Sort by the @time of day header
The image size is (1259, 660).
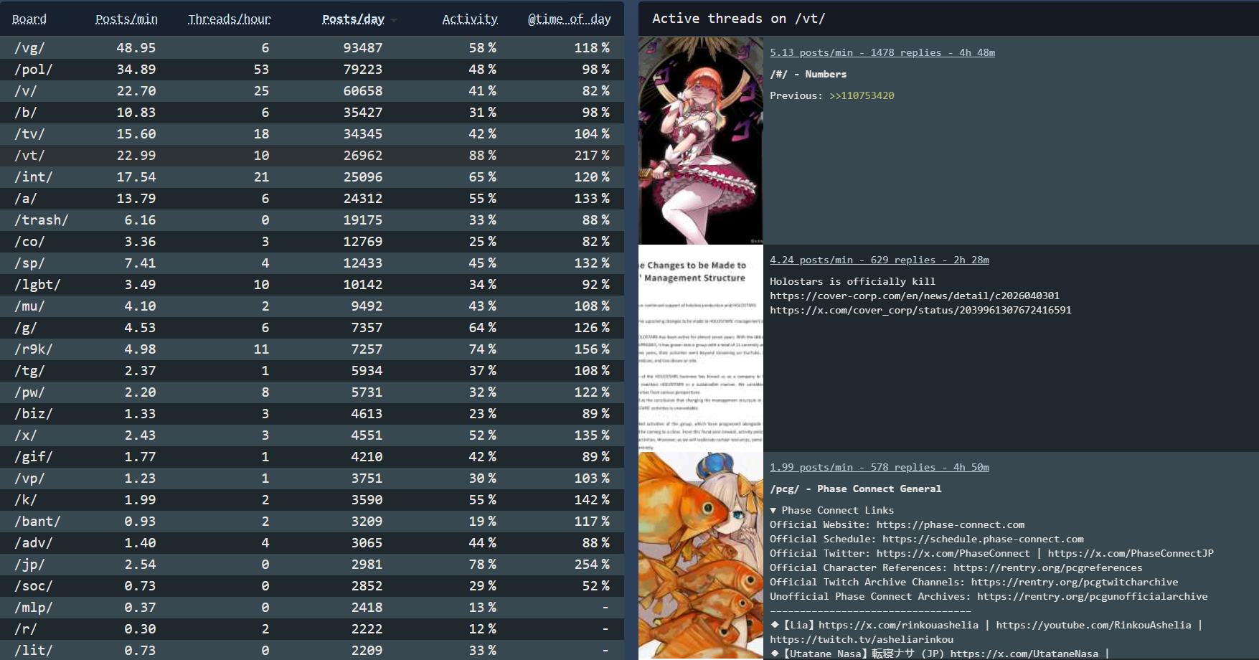coord(570,19)
